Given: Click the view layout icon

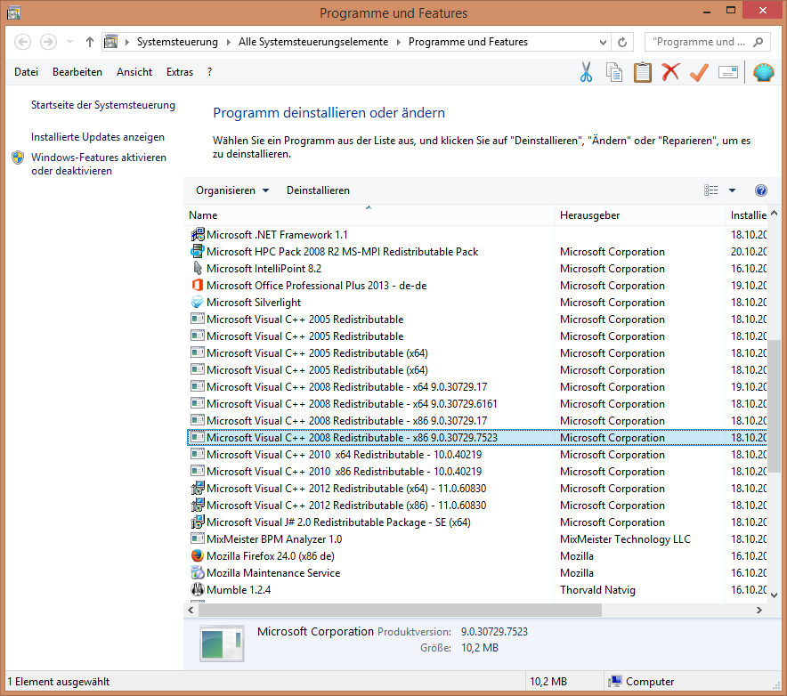Looking at the screenshot, I should click(710, 190).
